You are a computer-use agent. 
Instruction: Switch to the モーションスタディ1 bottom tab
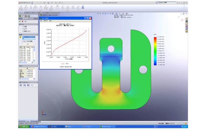pyautogui.click(x=35, y=122)
